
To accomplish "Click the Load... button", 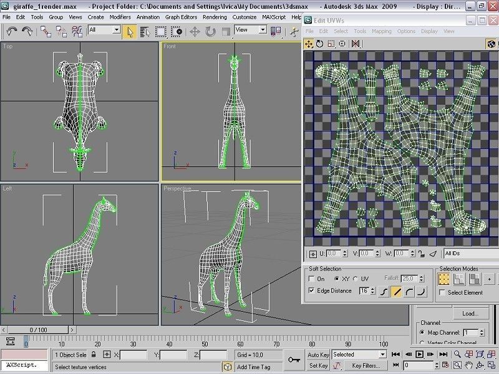I will (x=470, y=314).
